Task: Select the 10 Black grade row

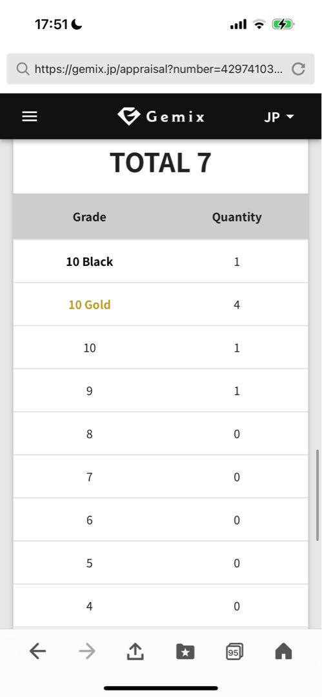Action: click(161, 261)
